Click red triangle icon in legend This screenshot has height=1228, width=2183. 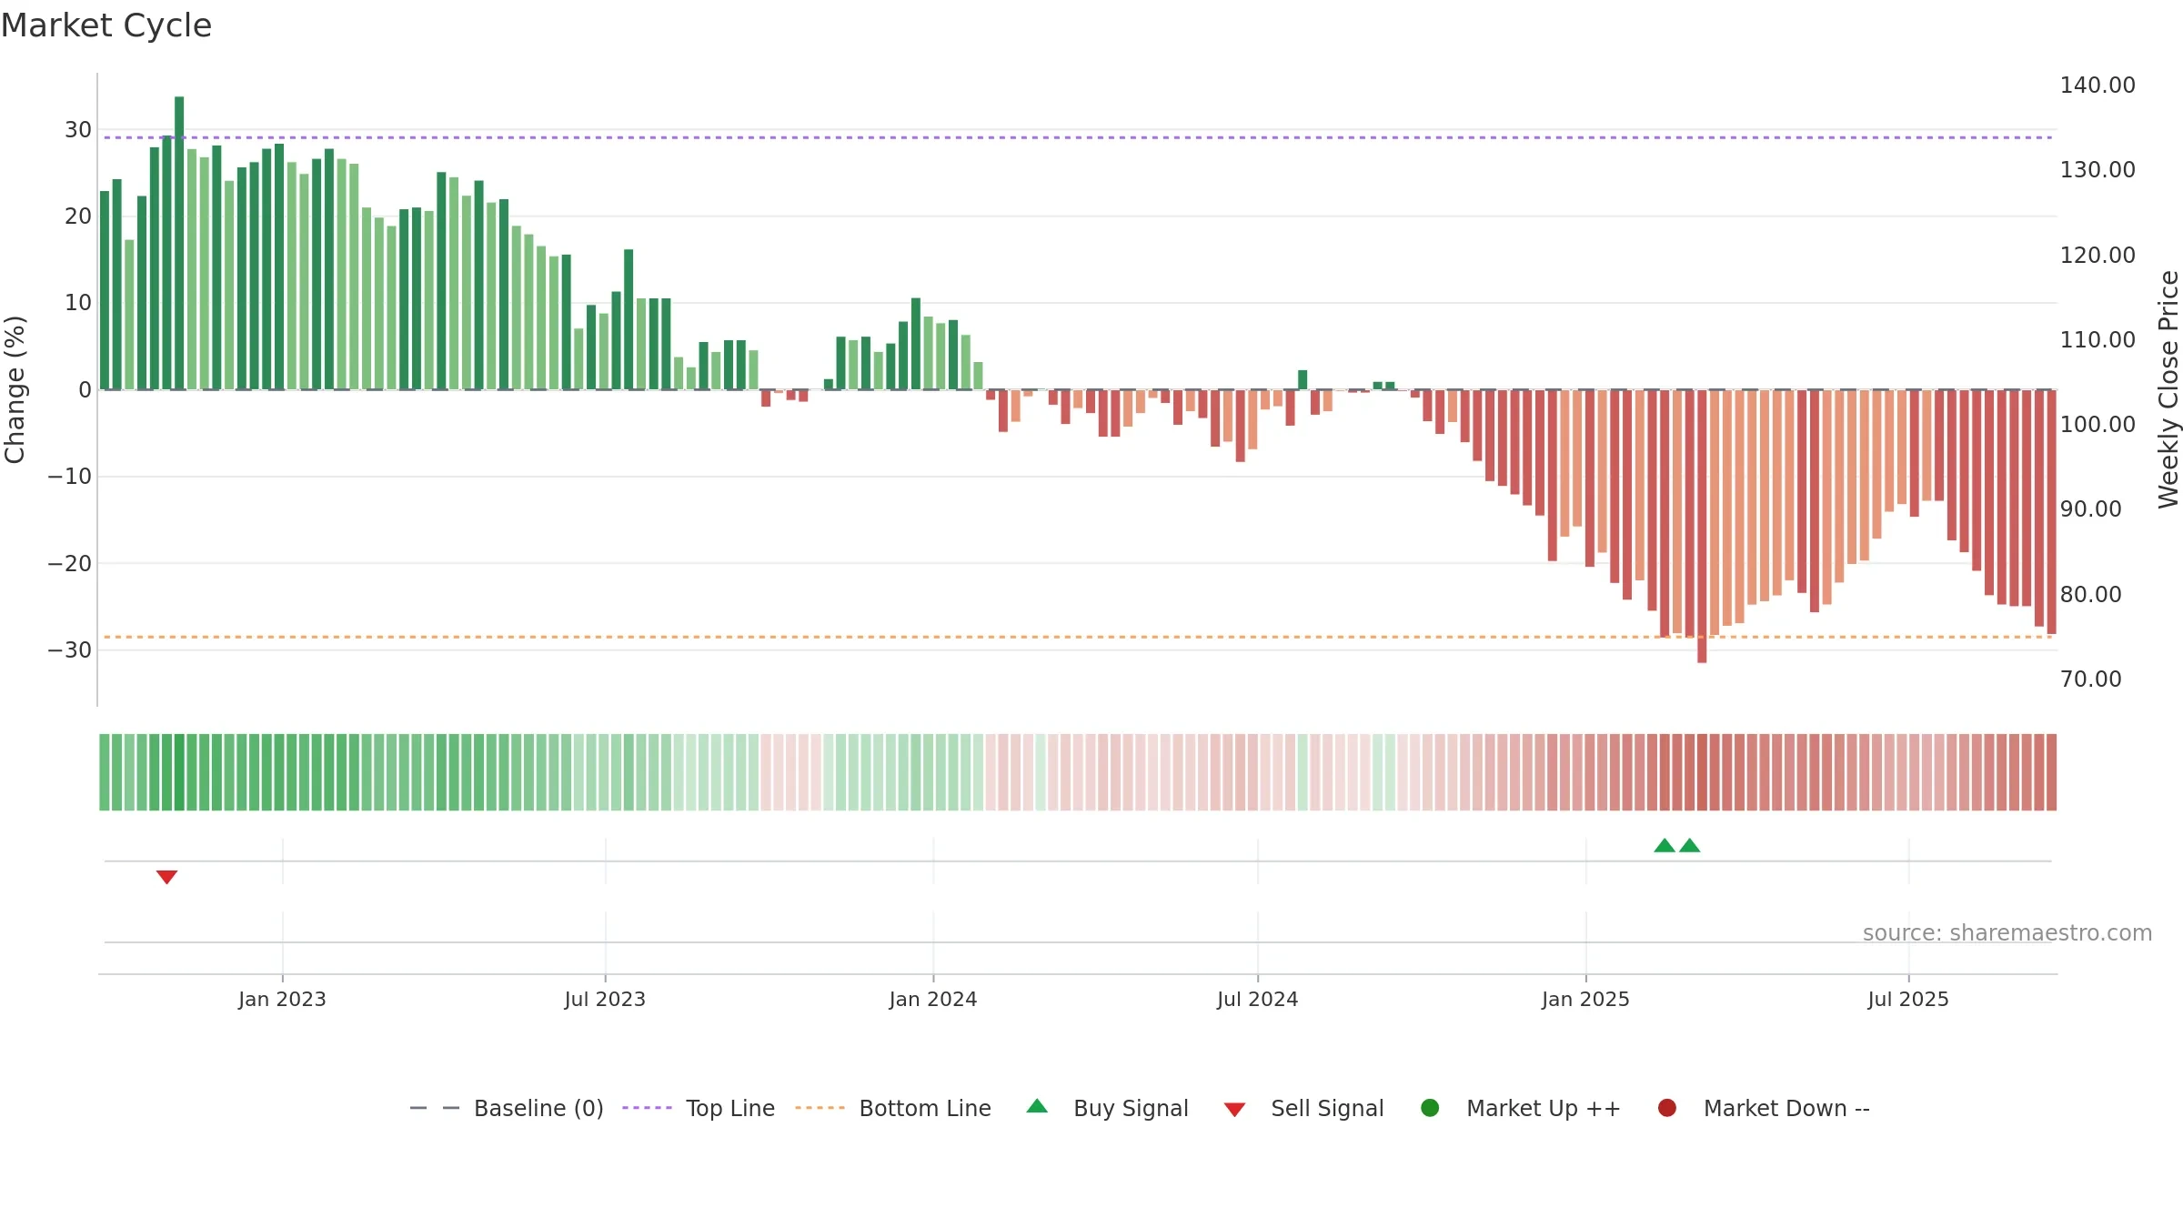click(1234, 1110)
